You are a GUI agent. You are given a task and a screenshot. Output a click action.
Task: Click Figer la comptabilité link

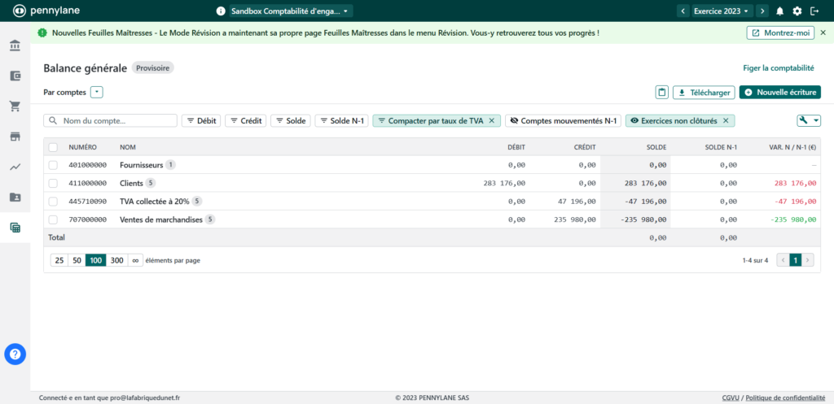[778, 68]
